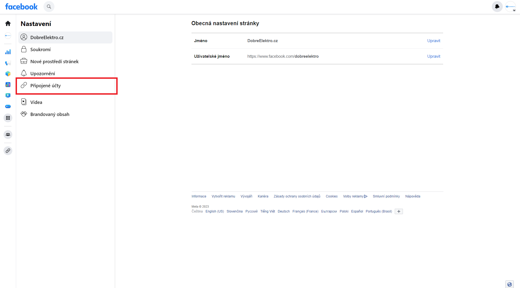Open the account menu via the profile avatar
520x288 pixels.
coord(510,7)
